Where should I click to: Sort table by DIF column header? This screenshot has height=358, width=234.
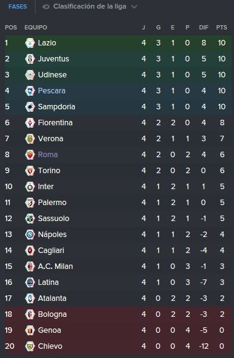point(204,28)
